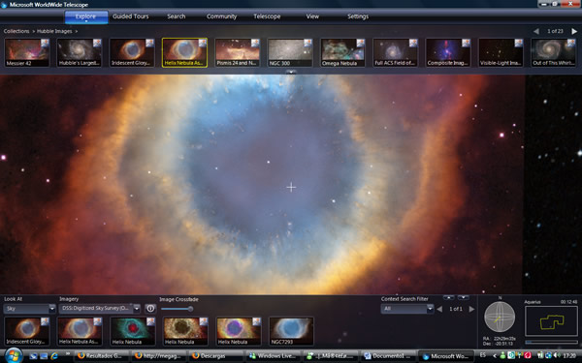Screen dimensions: 582x363
Task: Open the Settings tab
Action: point(358,16)
